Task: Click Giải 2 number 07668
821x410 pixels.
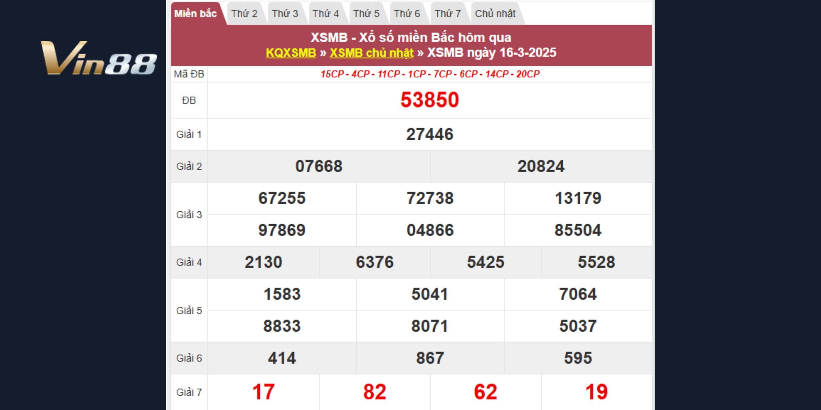Action: [319, 166]
